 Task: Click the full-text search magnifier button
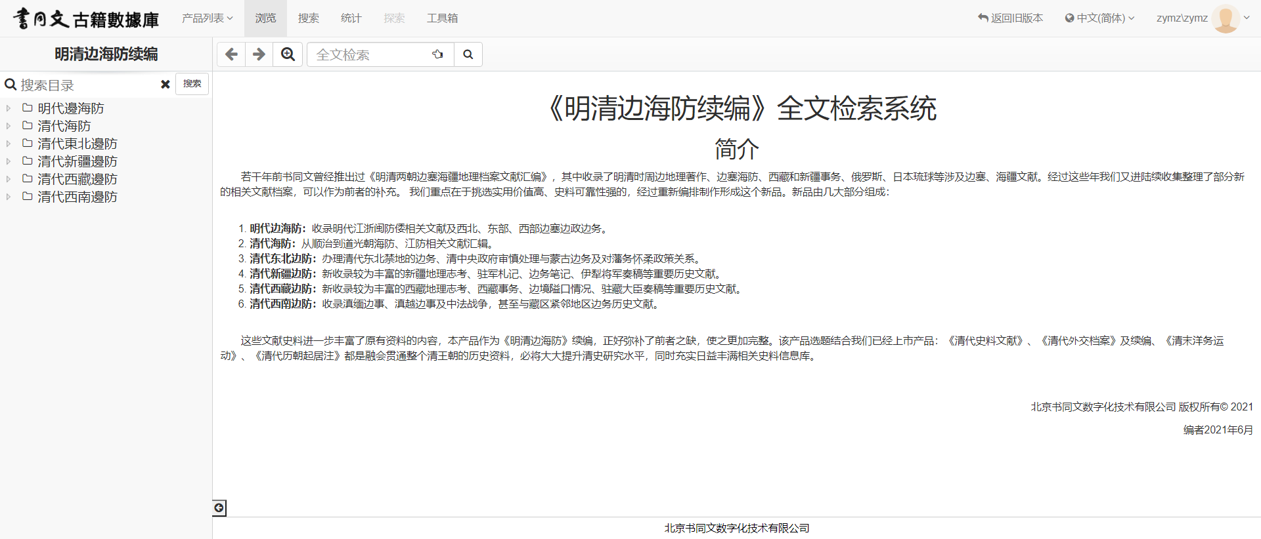[x=468, y=54]
